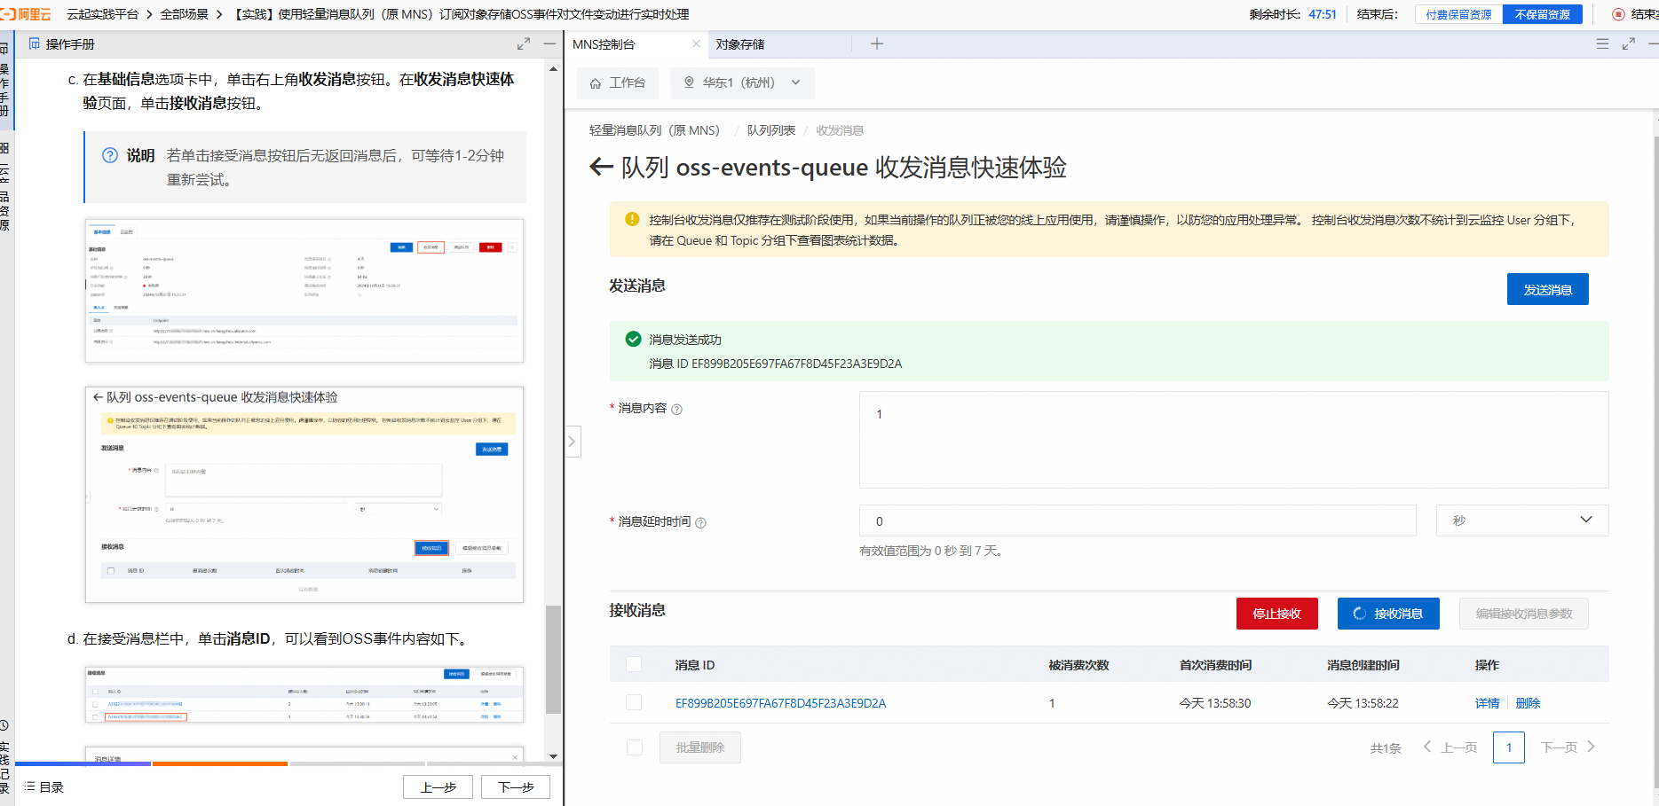Open the list menu icon in right panel header
The width and height of the screenshot is (1659, 806).
(x=1602, y=43)
